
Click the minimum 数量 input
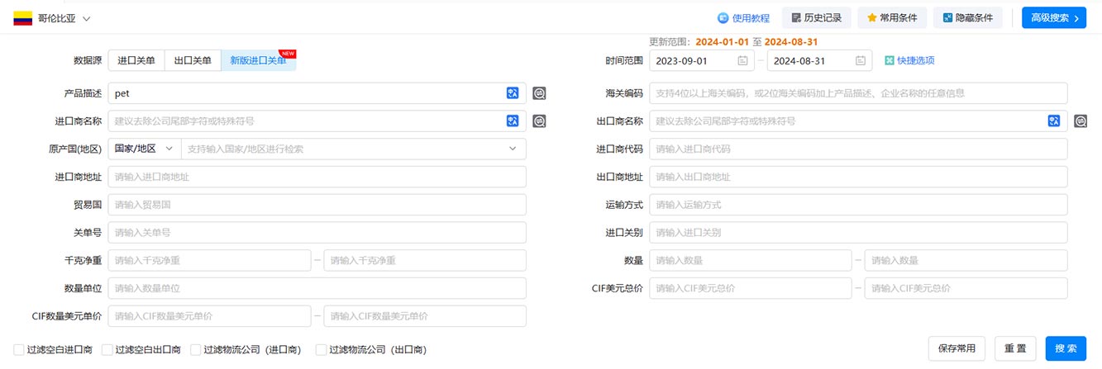(x=751, y=260)
